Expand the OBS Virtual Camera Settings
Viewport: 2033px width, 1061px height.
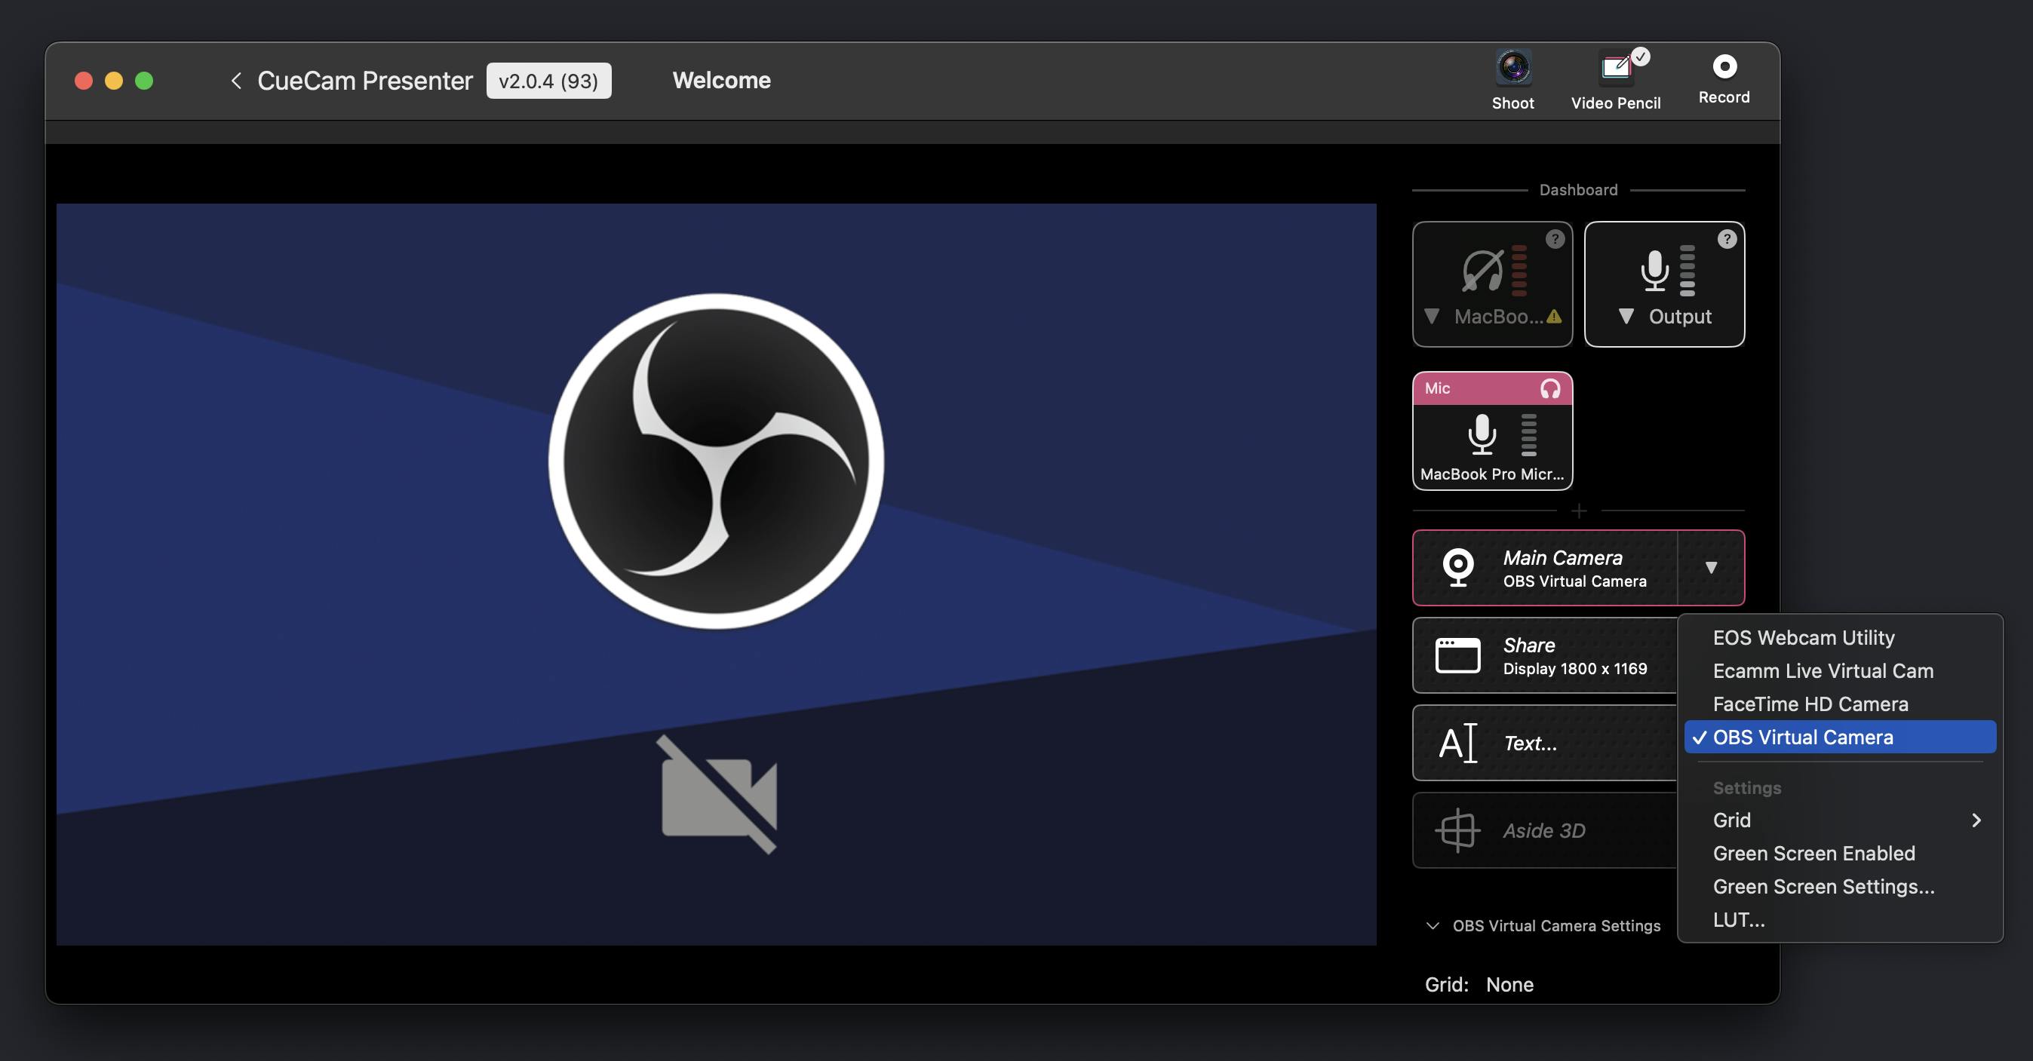[1430, 925]
